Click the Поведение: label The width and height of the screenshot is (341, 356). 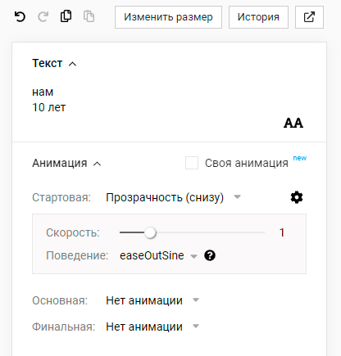coord(77,255)
